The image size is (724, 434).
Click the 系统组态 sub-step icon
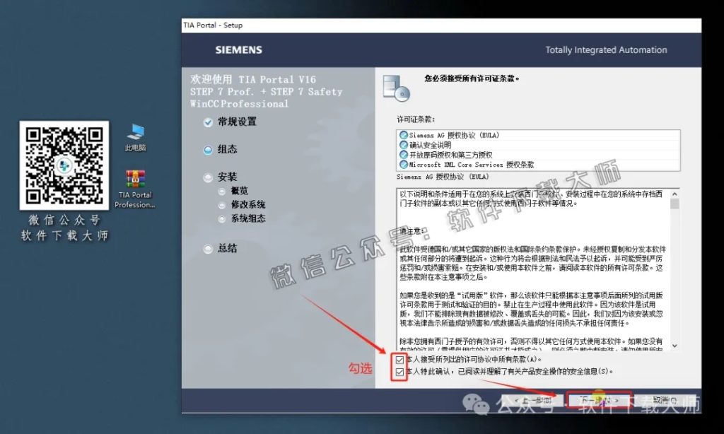pos(221,218)
